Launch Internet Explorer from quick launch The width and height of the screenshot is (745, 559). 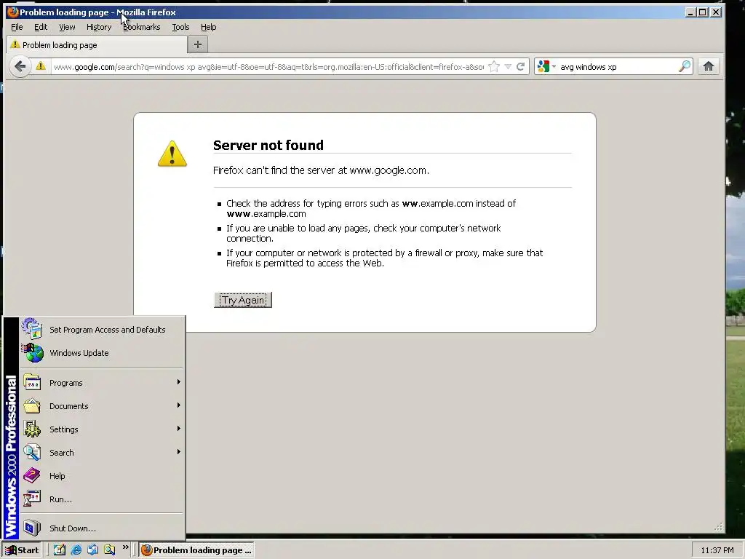(76, 550)
